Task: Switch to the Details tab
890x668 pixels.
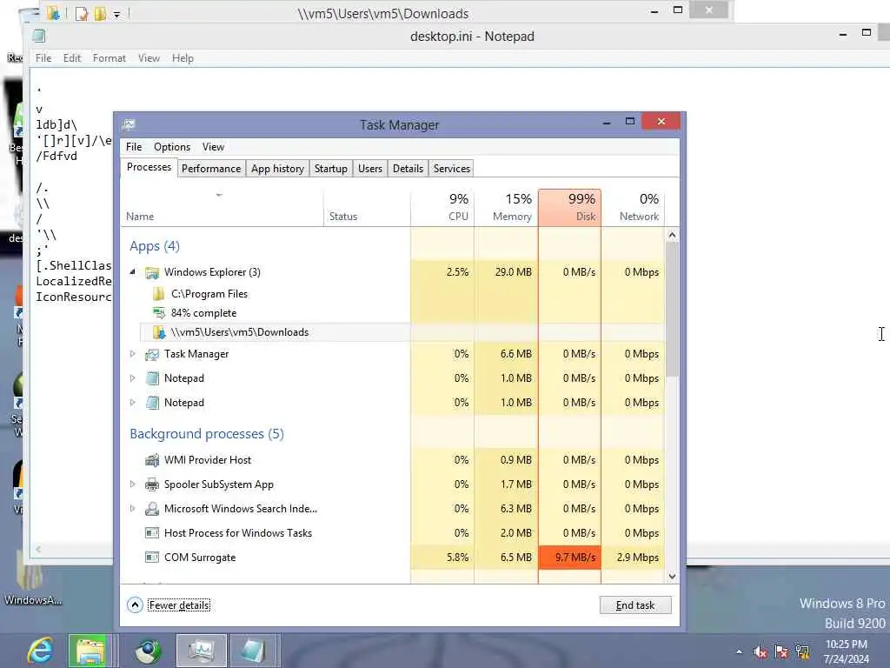Action: click(408, 169)
